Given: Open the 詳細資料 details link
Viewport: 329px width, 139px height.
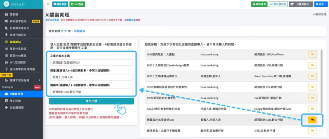Looking at the screenshot, I should point(80,31).
